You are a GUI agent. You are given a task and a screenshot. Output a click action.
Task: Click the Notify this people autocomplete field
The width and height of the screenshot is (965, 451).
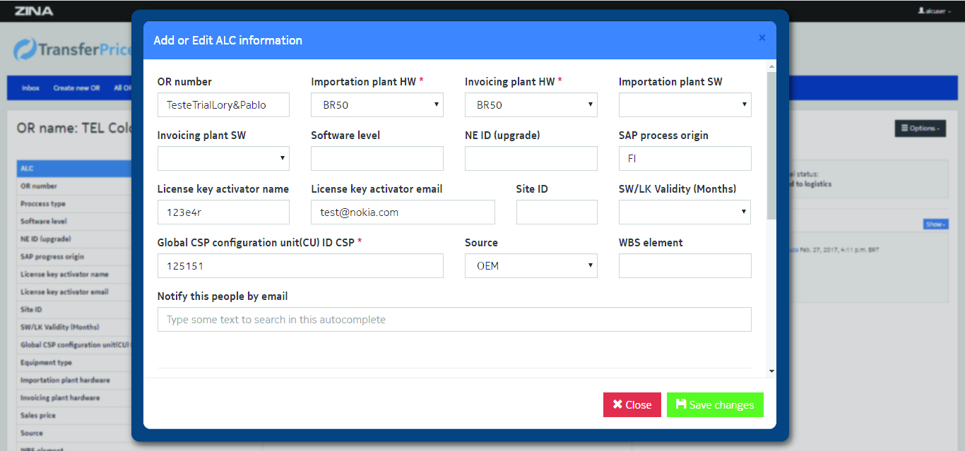click(454, 320)
